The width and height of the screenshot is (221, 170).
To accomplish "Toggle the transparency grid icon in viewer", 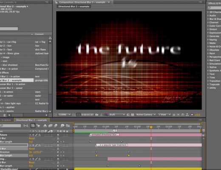I will 133,115.
